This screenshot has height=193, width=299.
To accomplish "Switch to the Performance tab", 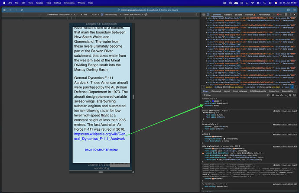I will coord(264,15).
